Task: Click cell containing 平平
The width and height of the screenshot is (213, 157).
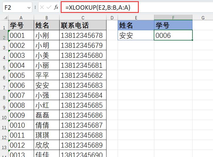Action: 47,75
